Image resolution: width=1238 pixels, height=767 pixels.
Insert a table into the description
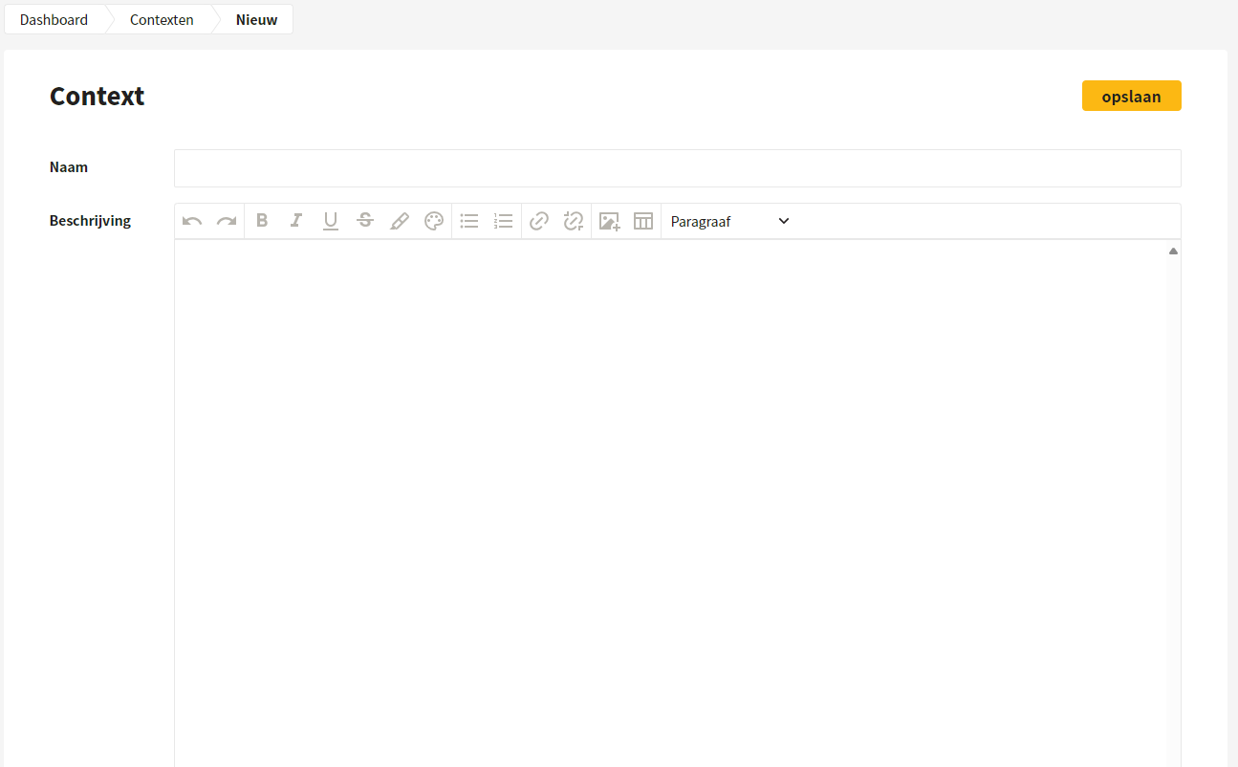click(x=643, y=221)
